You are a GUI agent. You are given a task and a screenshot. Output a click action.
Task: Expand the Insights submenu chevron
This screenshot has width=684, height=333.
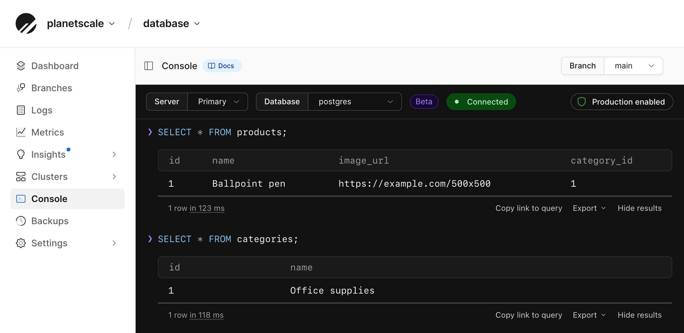point(114,154)
